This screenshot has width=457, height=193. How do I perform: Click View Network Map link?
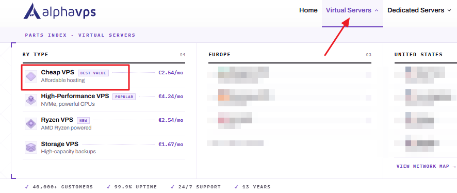(x=426, y=166)
